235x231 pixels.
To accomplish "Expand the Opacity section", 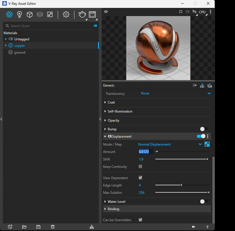I will pyautogui.click(x=105, y=120).
